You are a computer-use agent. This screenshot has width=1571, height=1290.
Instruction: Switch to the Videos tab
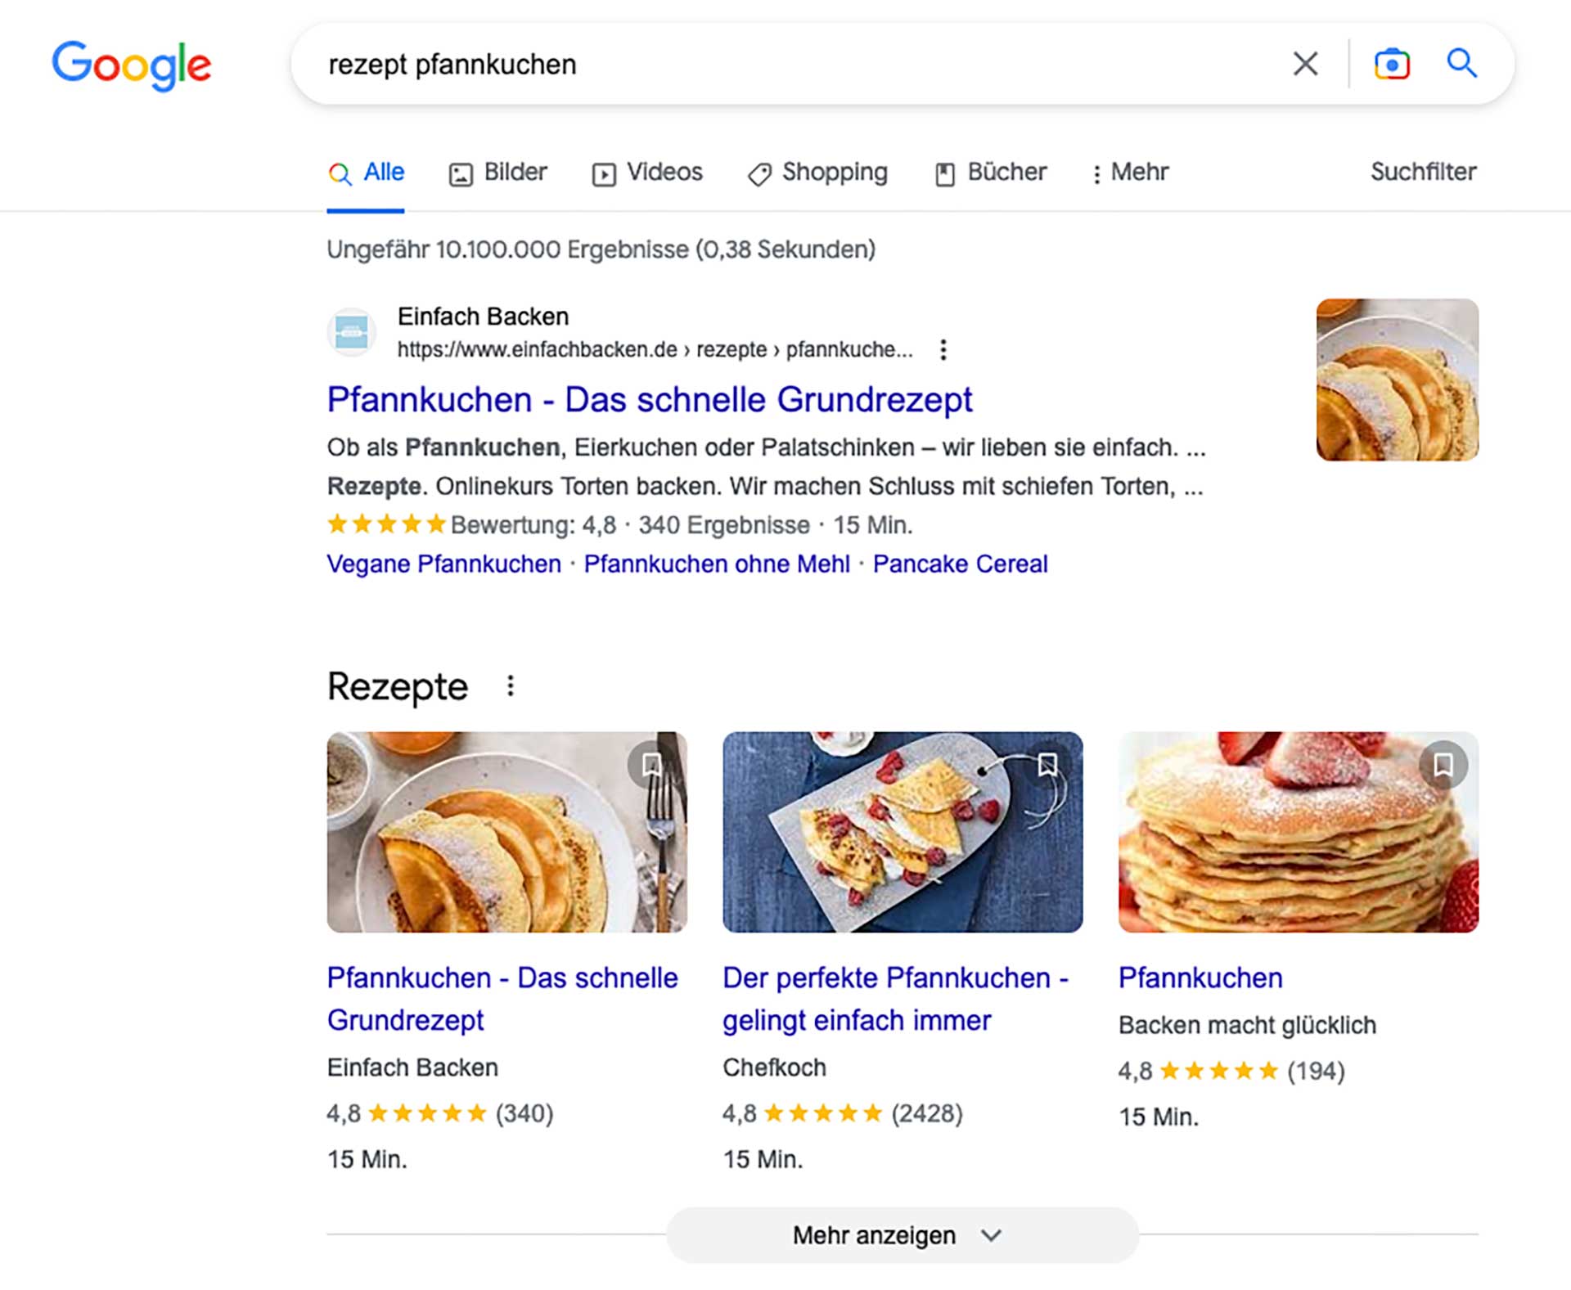coord(647,173)
